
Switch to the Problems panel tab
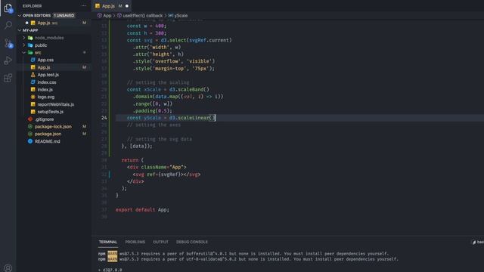coord(135,242)
